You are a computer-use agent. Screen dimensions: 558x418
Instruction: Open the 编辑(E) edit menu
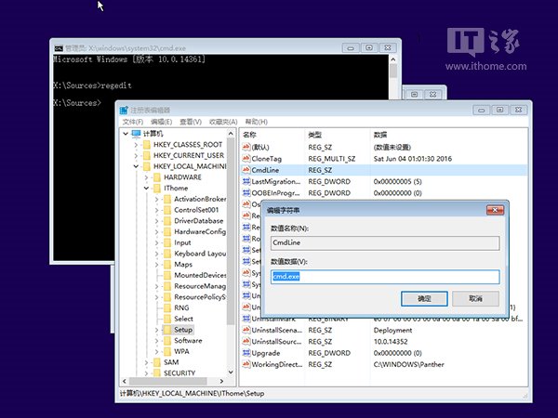pyautogui.click(x=161, y=122)
